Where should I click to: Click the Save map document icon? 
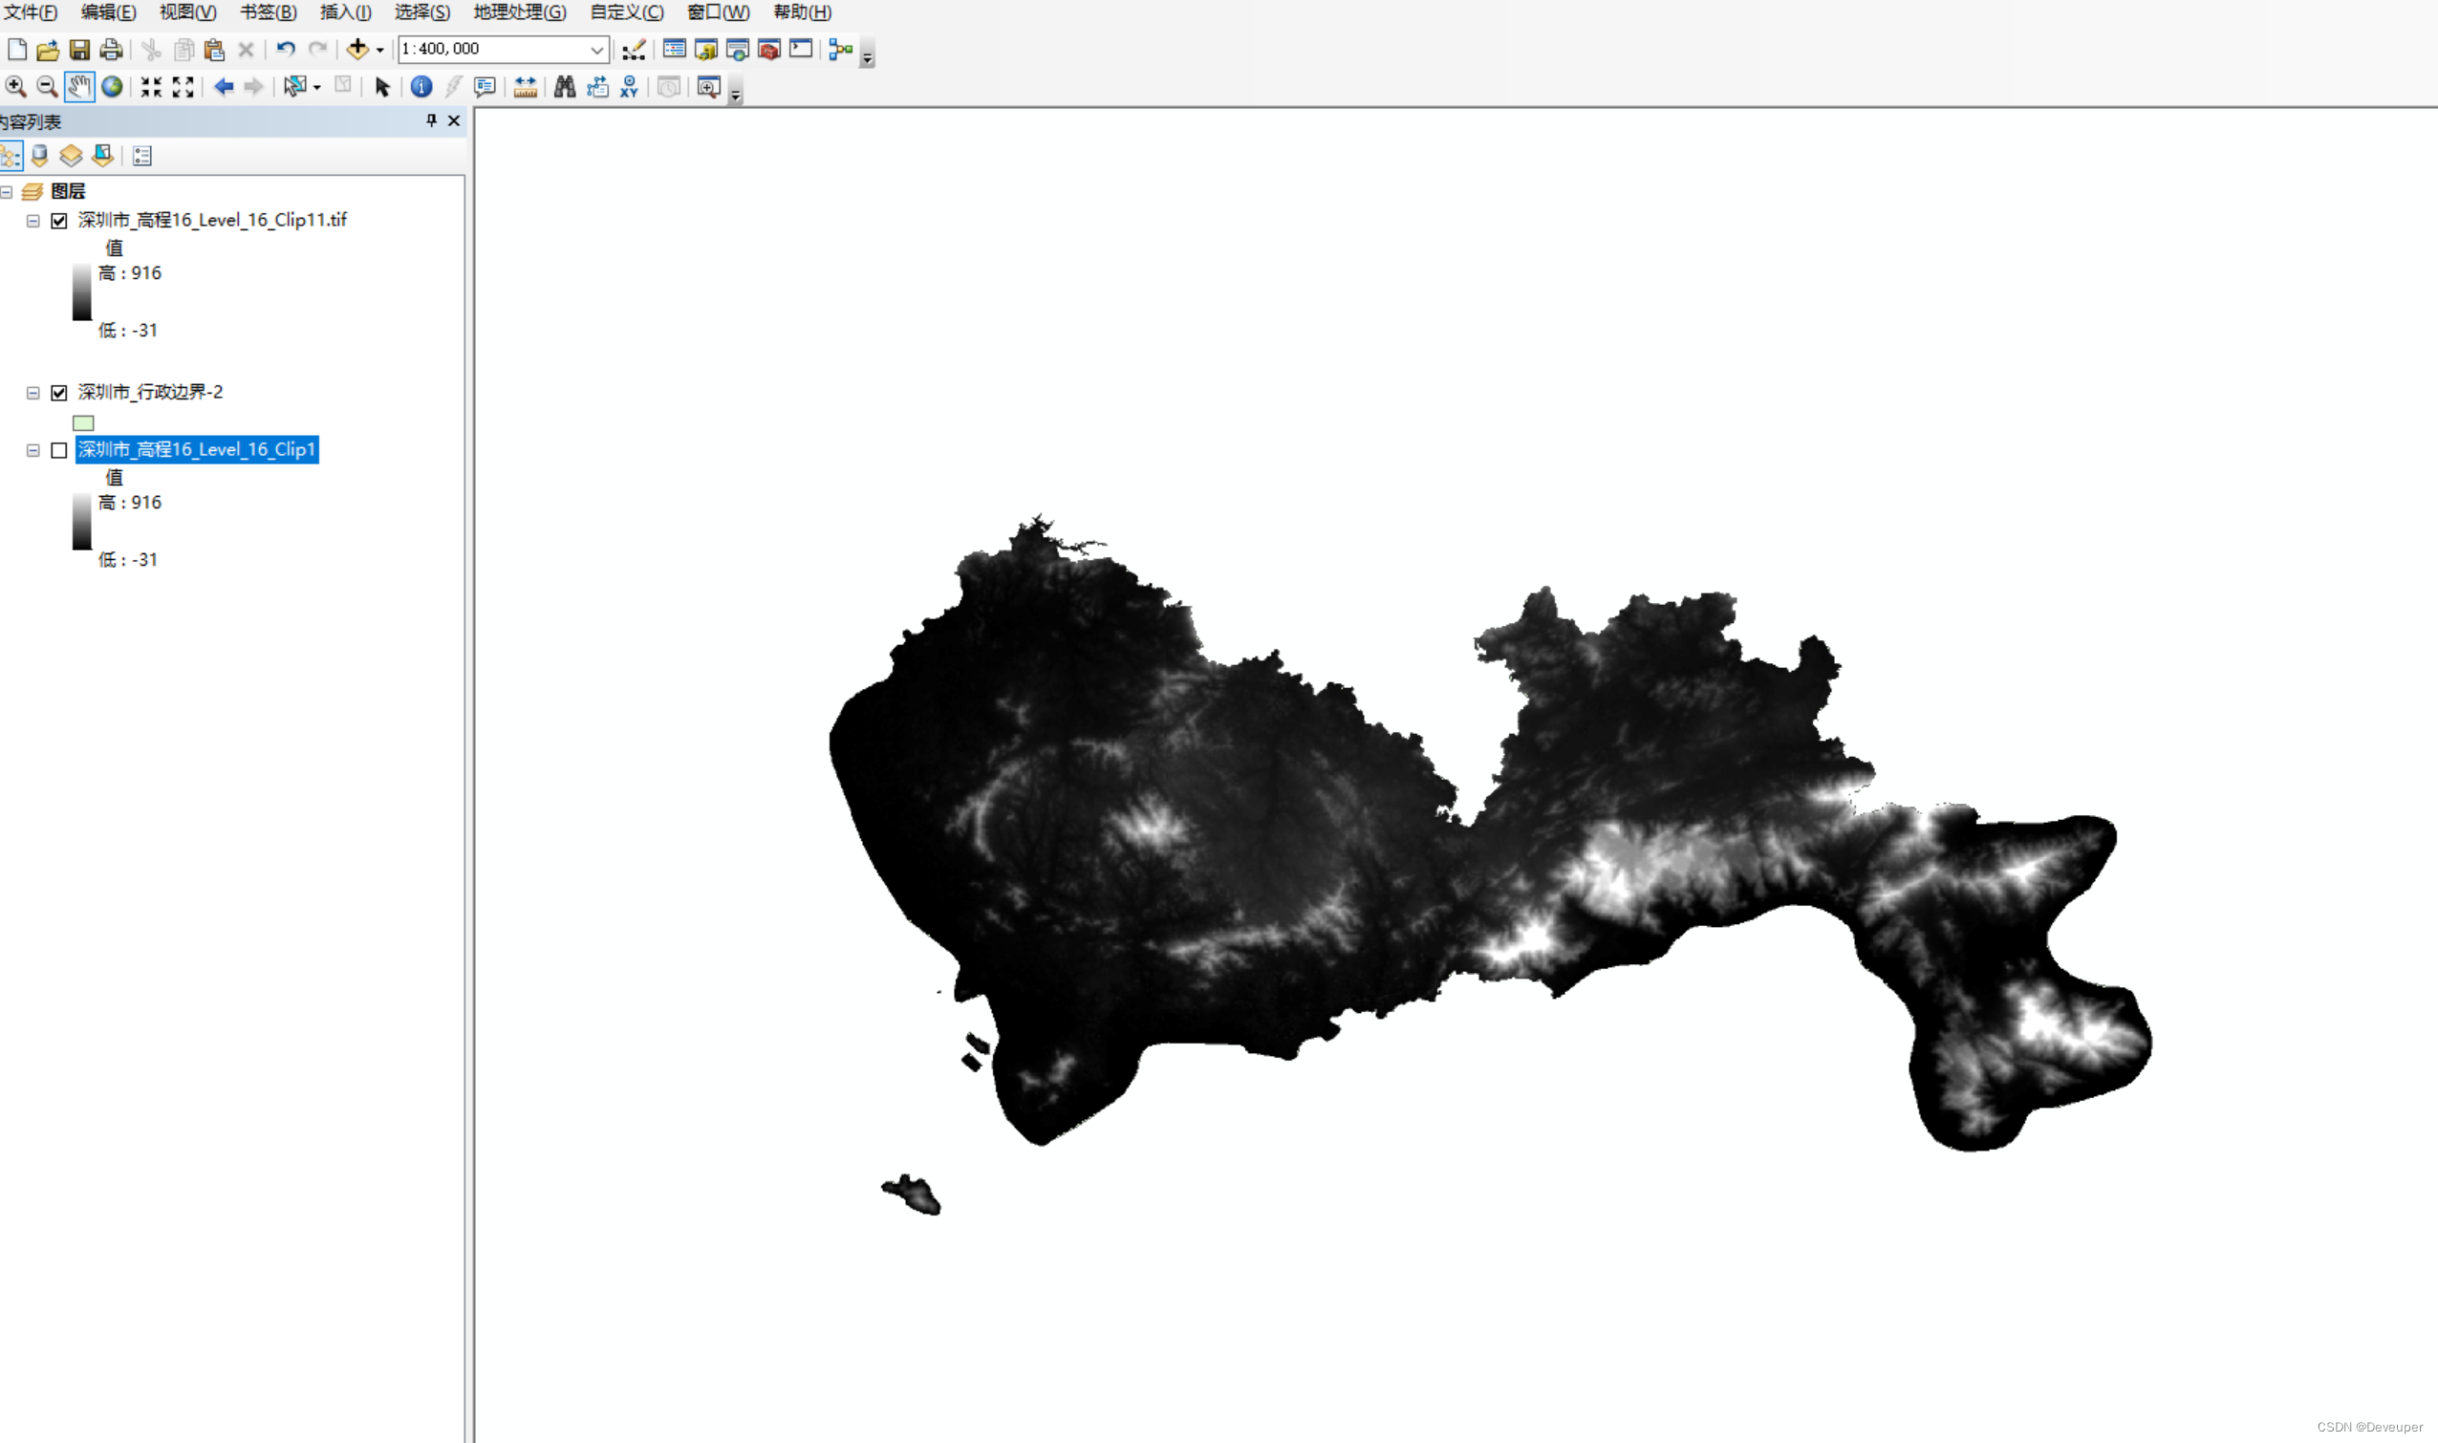click(79, 49)
